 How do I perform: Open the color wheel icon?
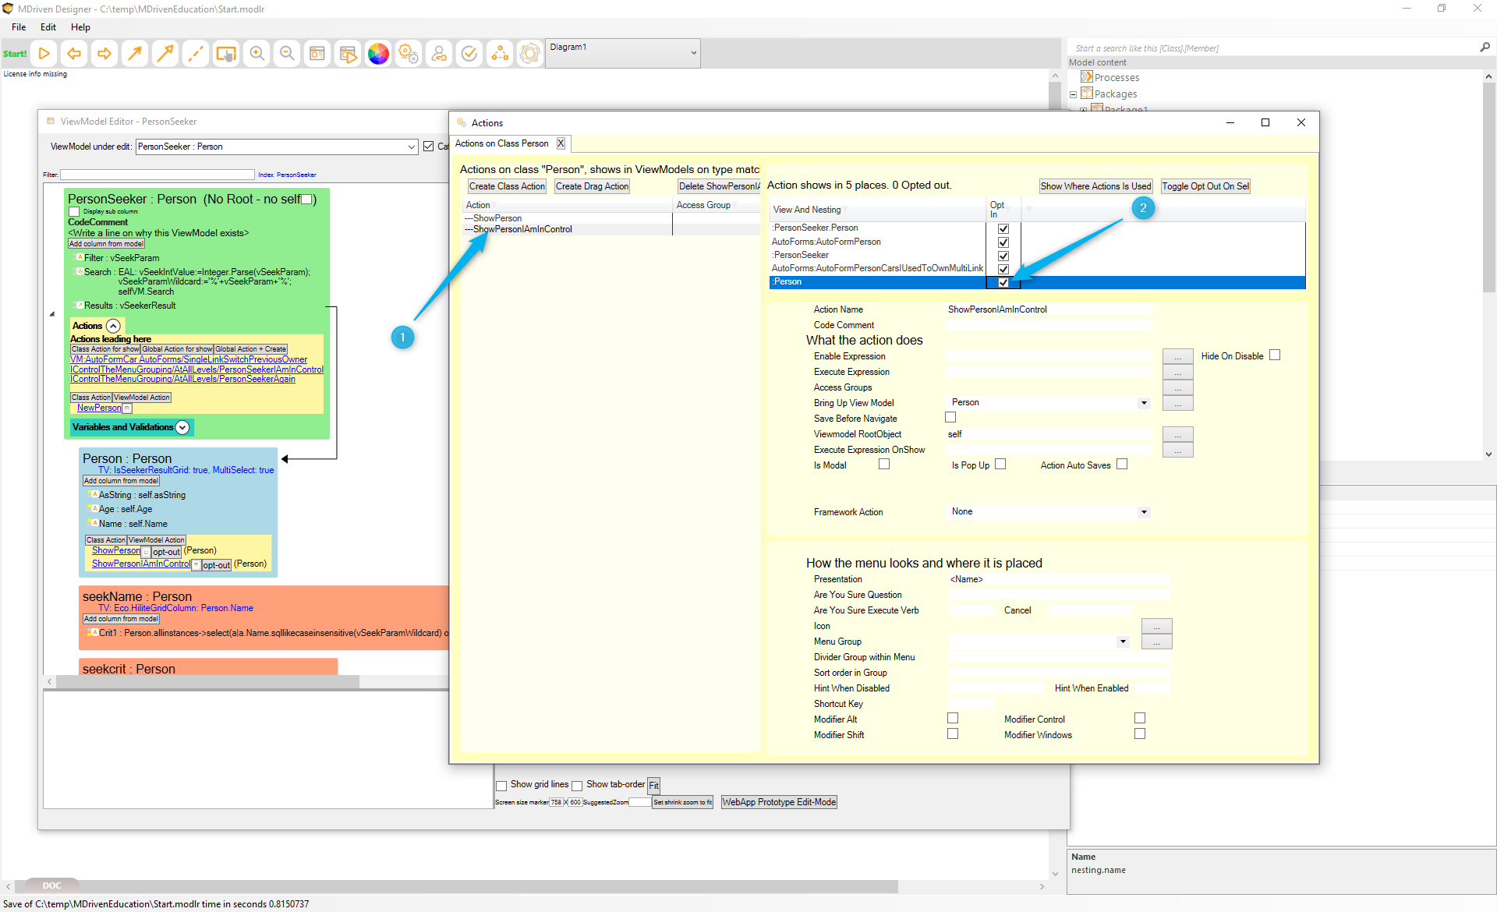coord(378,54)
